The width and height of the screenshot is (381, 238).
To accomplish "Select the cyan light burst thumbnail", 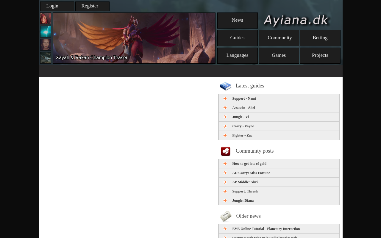I will (46, 32).
